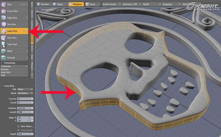Screen dimensions: 221x137
Task: Click the highlighted Loop Slice tool
Action: click(x=14, y=31)
